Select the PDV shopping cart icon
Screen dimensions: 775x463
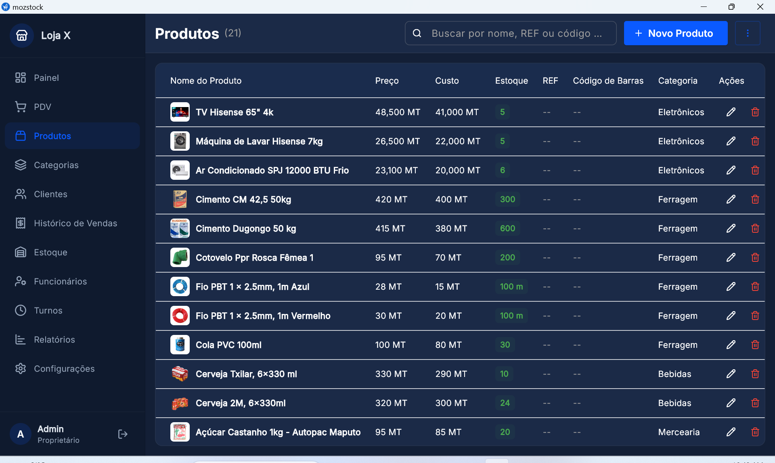point(21,106)
